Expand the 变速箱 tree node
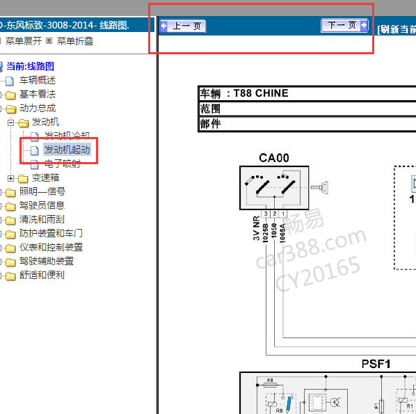416x414 pixels. point(10,178)
